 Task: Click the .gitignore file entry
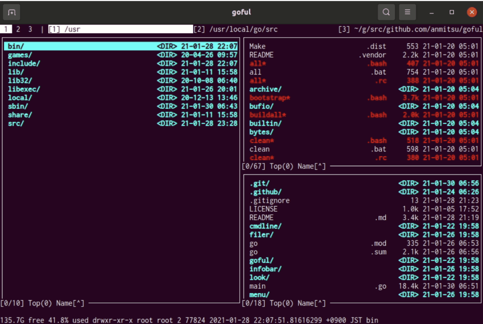364,200
